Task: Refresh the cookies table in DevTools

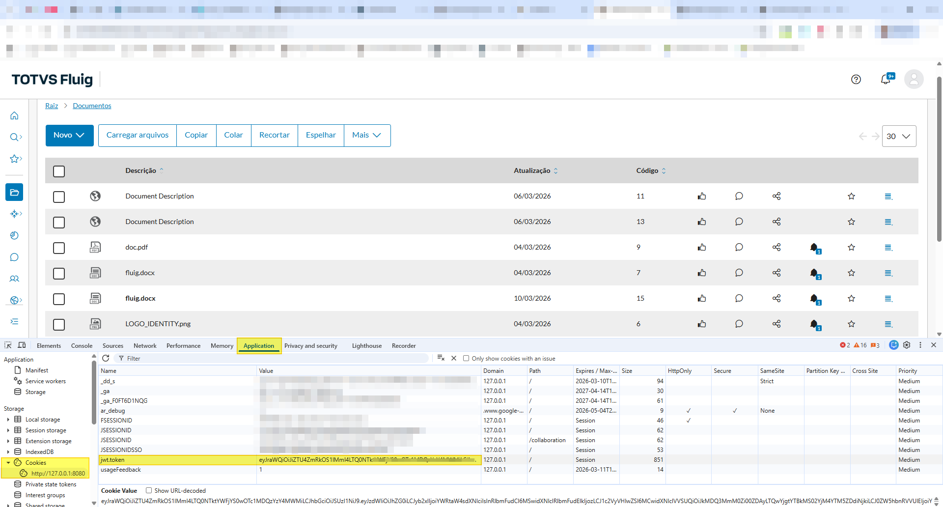Action: point(106,358)
